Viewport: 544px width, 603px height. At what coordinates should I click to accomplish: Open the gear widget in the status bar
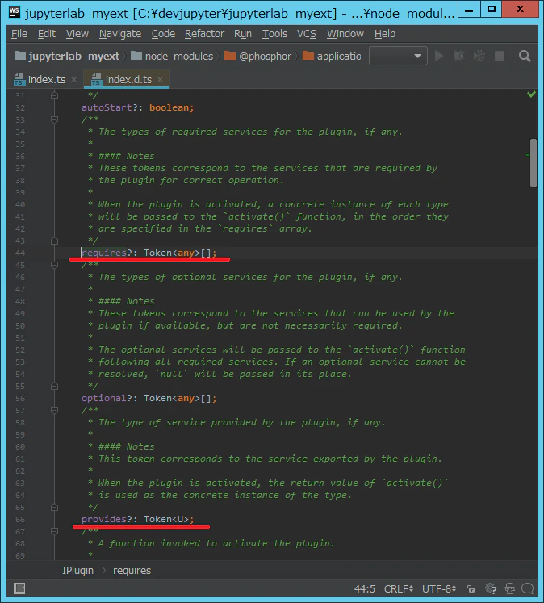(491, 588)
